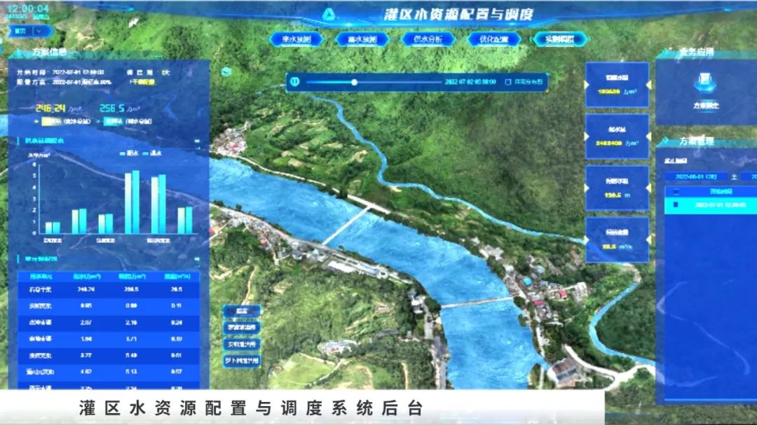Click right arrow on bottom flow rate card
This screenshot has height=425, width=757.
coord(646,239)
